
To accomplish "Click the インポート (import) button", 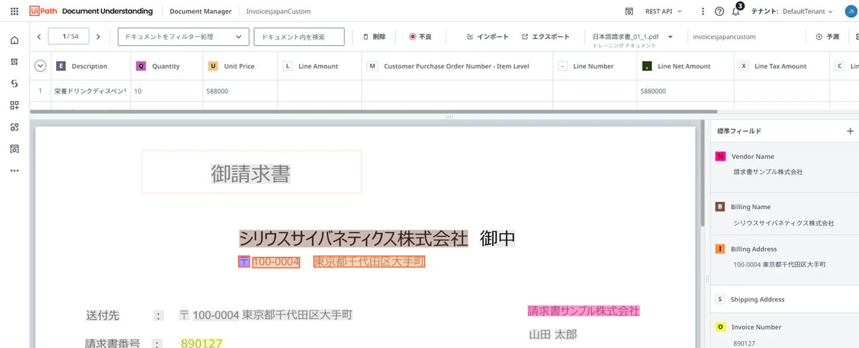I will click(x=487, y=37).
